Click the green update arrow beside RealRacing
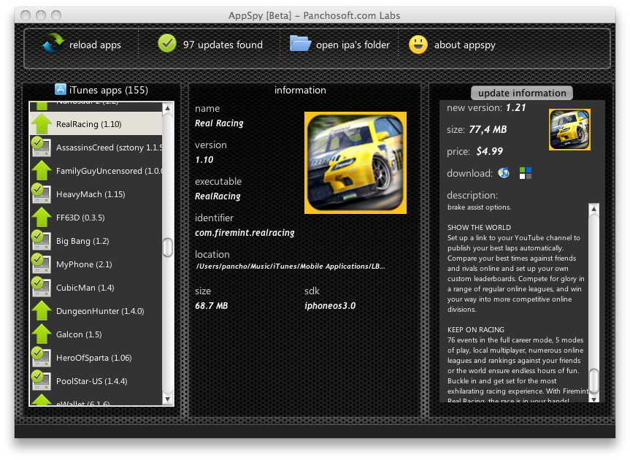The image size is (630, 460). tap(42, 123)
